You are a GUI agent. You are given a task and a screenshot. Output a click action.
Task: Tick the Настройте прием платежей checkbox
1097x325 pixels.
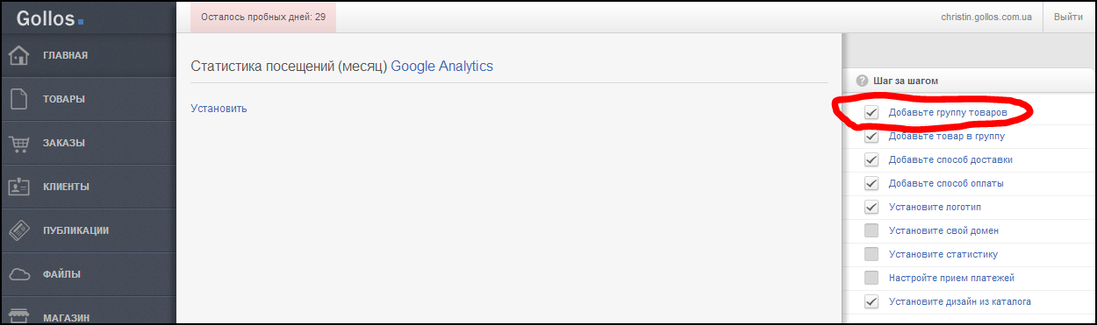point(871,278)
